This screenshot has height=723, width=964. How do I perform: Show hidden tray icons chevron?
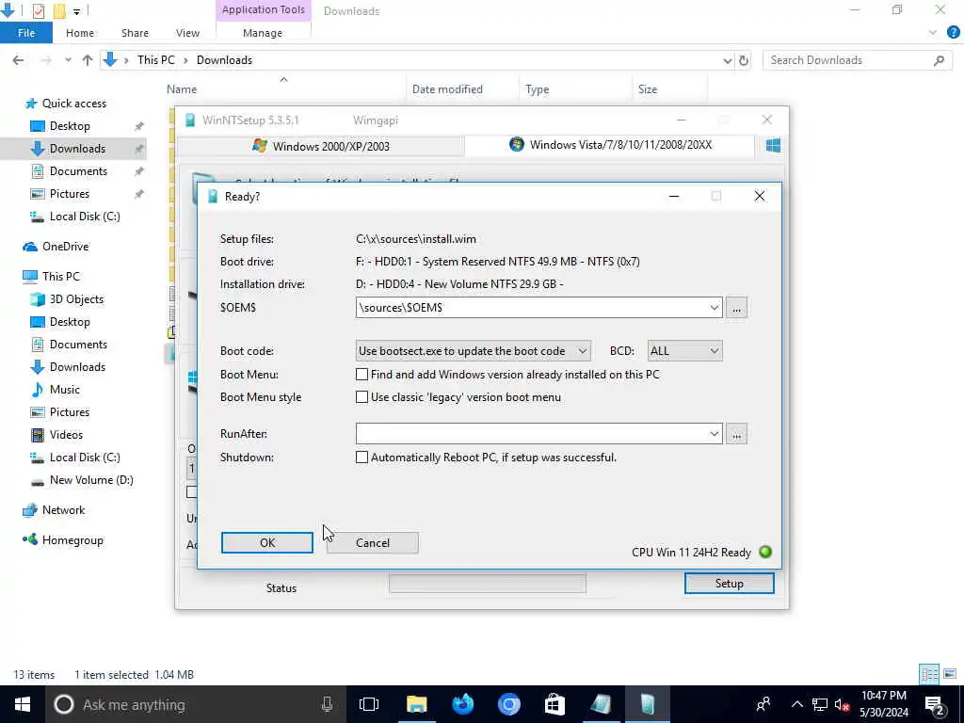point(796,704)
